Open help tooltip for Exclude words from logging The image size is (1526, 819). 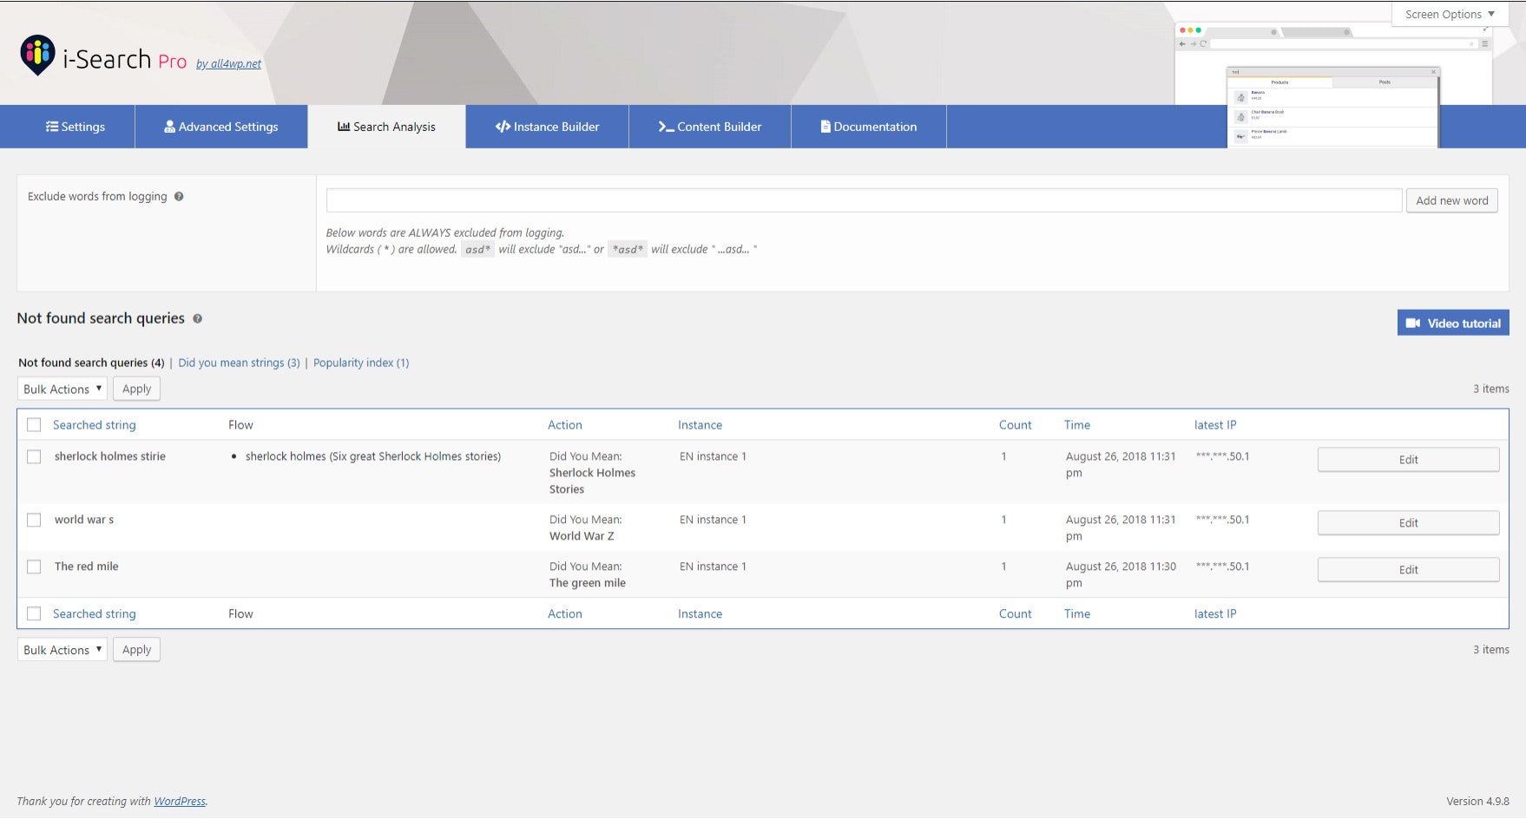click(x=180, y=196)
